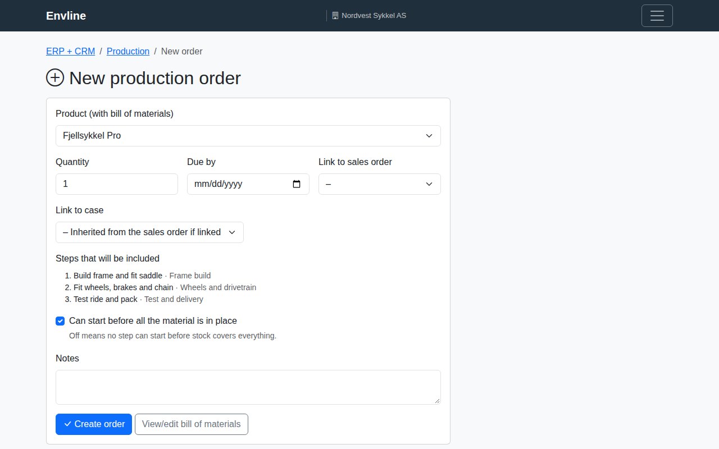Open View/edit bill of materials

[x=192, y=424]
